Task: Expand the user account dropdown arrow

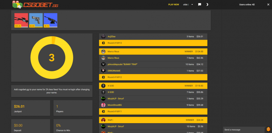Action: (x=192, y=4)
